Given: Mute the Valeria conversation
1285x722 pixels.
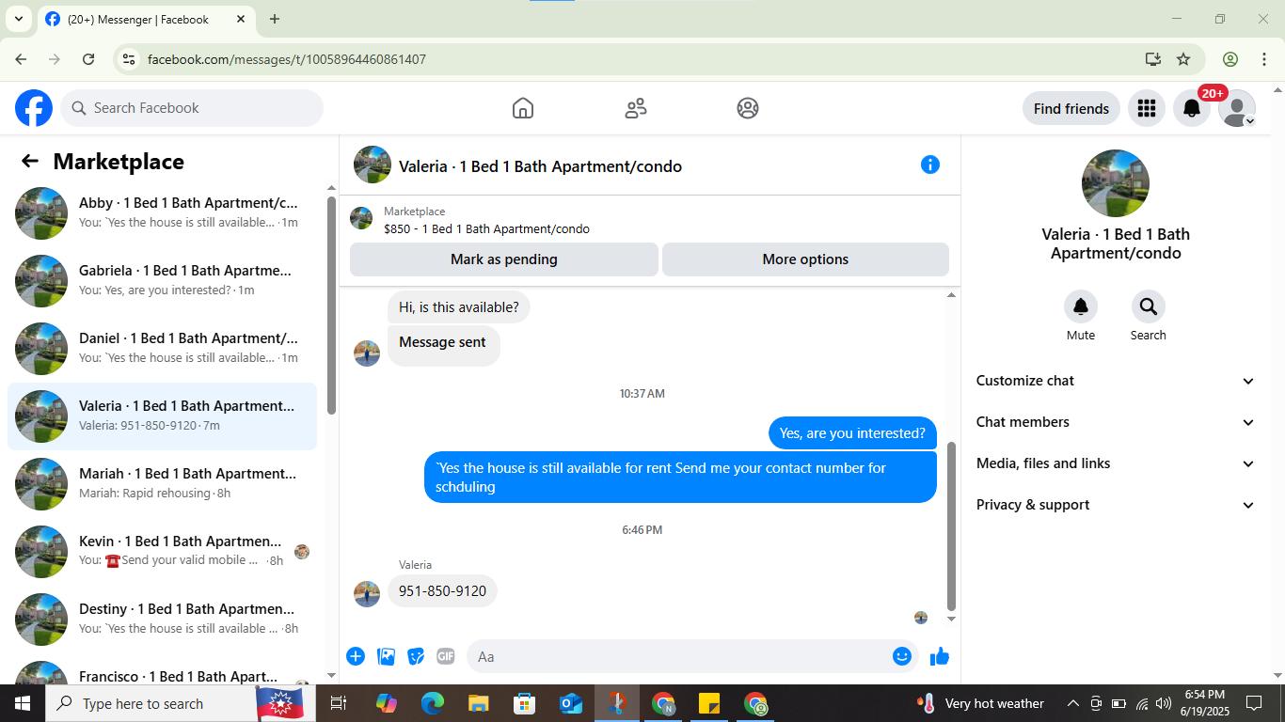Looking at the screenshot, I should (1081, 306).
